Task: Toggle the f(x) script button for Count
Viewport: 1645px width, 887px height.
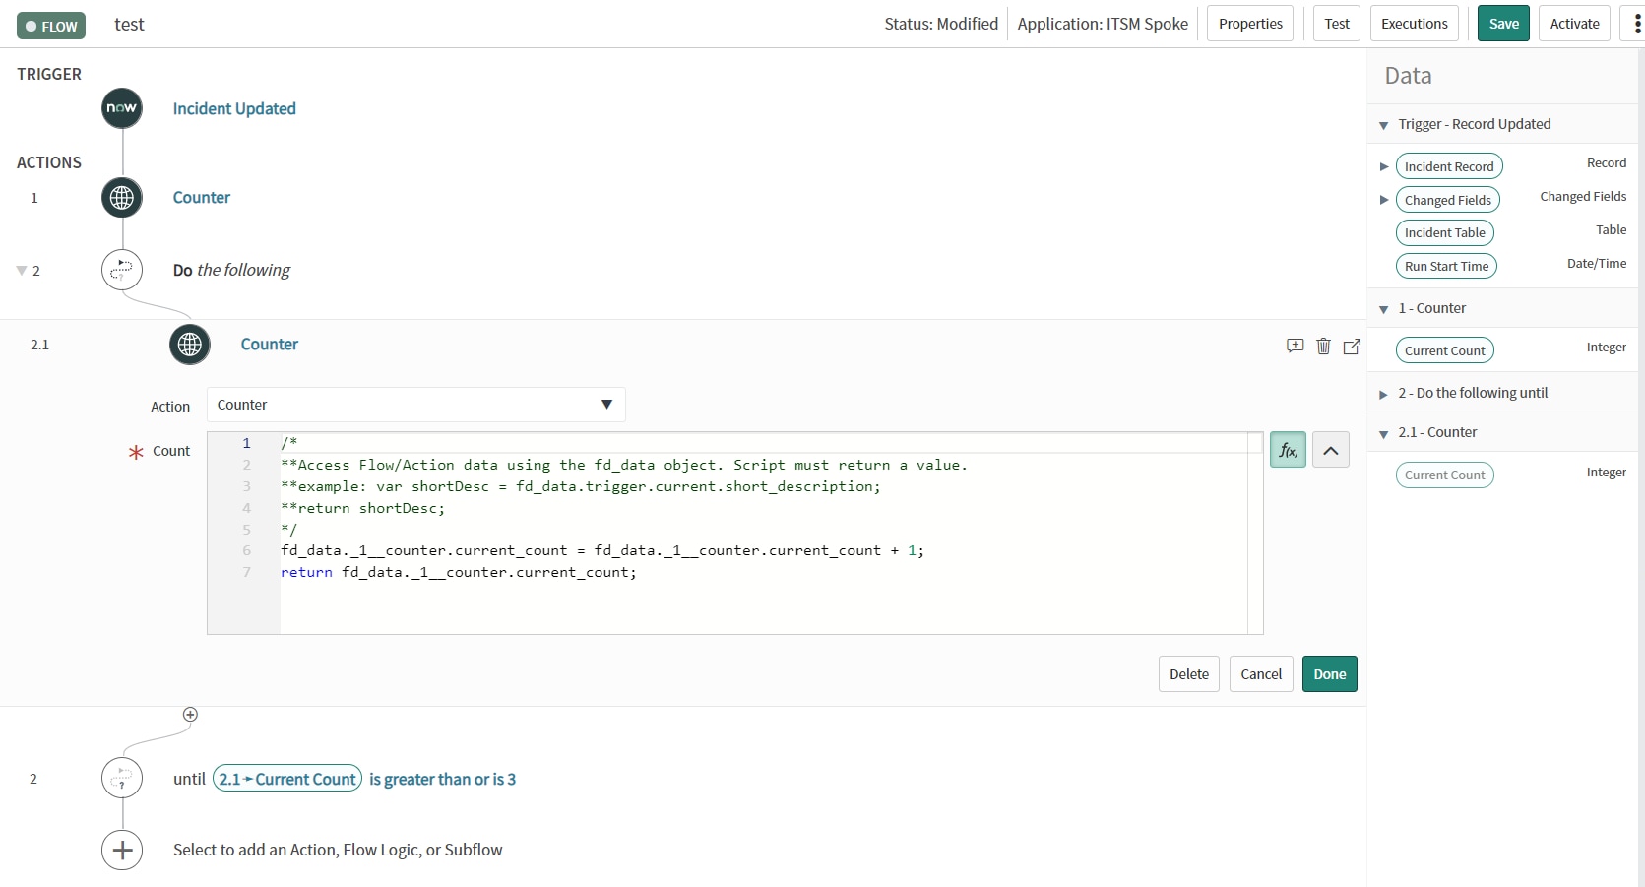Action: point(1288,450)
